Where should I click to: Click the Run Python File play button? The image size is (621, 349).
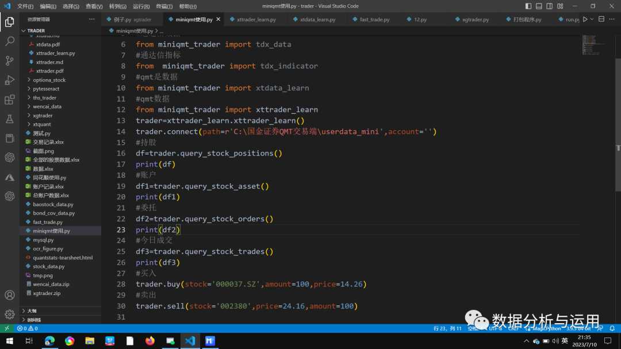pos(585,19)
